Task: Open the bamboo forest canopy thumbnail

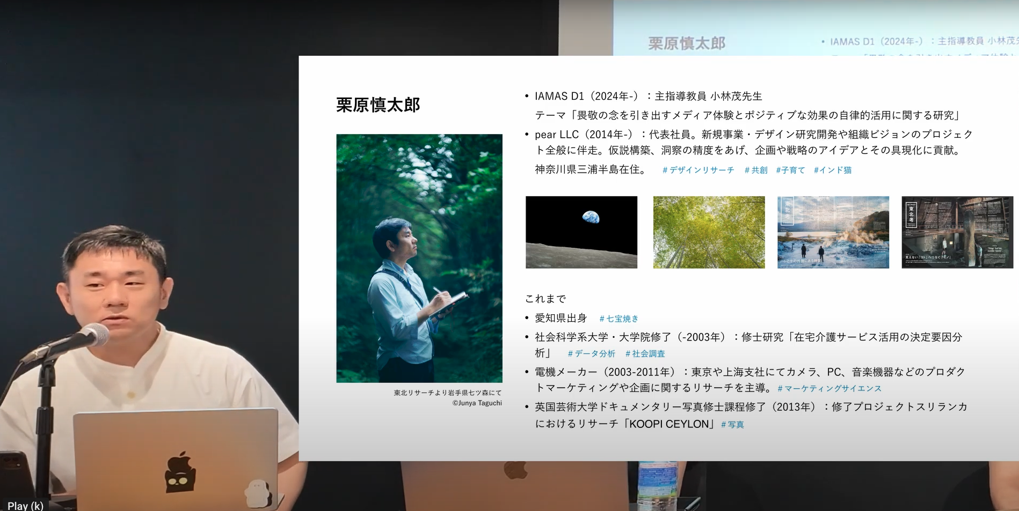Action: click(x=709, y=232)
